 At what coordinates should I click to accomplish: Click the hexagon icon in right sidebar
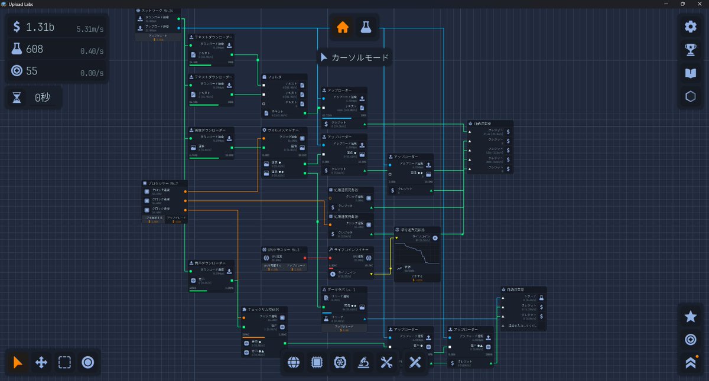tap(690, 97)
